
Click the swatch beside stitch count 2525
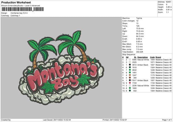[130, 62]
